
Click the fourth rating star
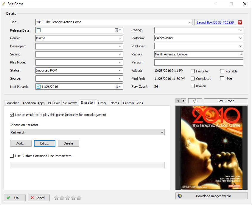point(73,198)
